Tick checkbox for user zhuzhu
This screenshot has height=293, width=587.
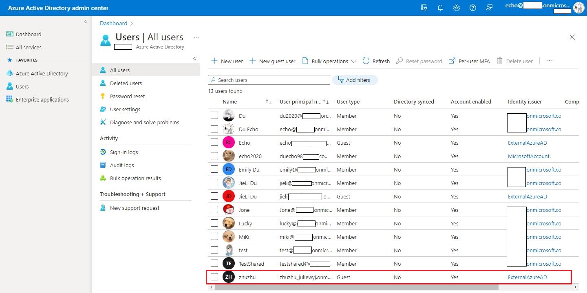click(x=214, y=277)
